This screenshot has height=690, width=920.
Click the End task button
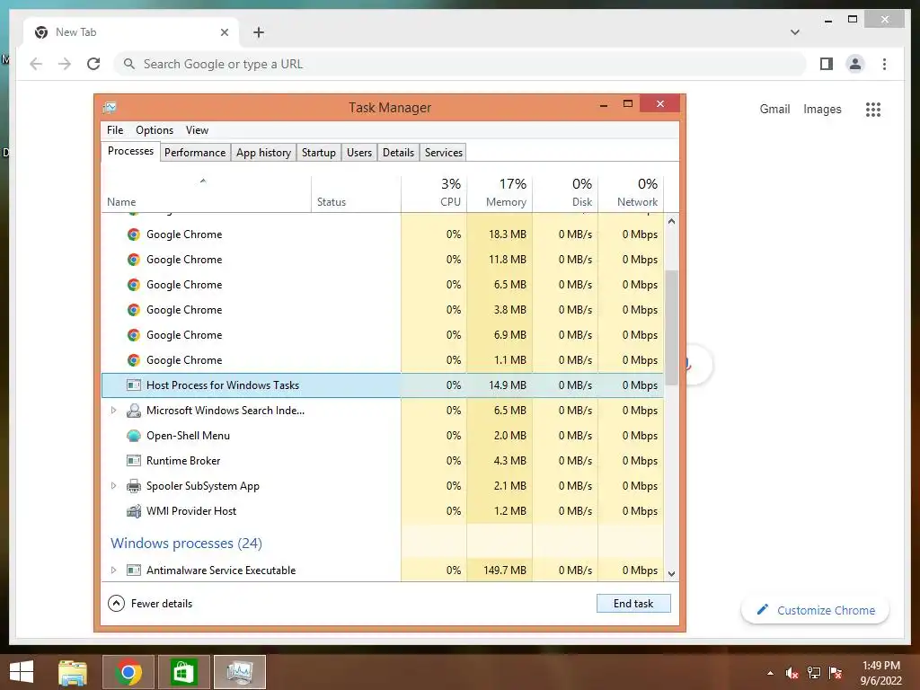(x=633, y=604)
